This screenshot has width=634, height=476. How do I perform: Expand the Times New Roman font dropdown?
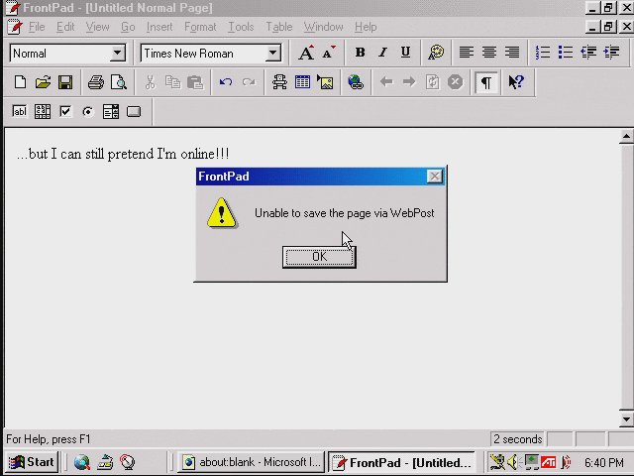[273, 53]
